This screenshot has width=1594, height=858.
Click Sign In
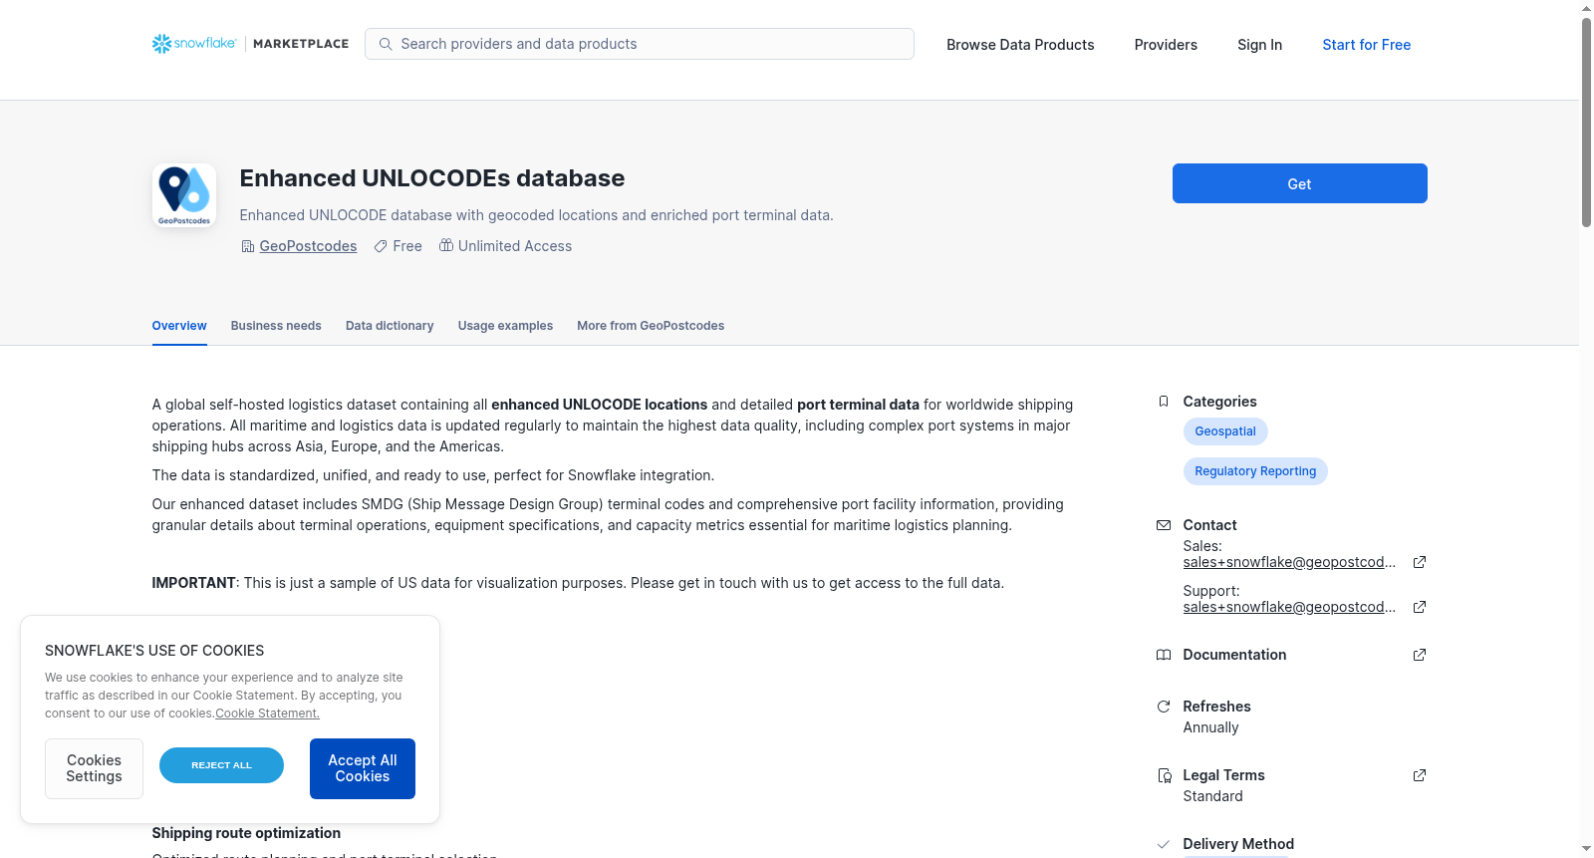tap(1259, 45)
